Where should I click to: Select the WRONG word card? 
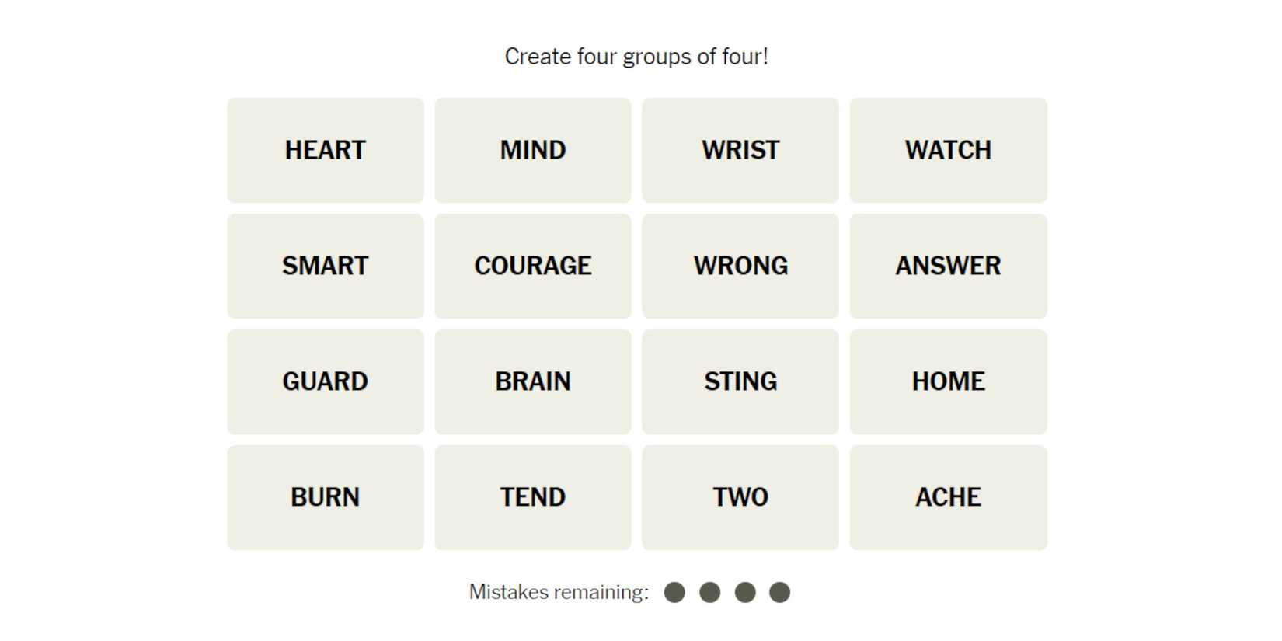point(740,266)
